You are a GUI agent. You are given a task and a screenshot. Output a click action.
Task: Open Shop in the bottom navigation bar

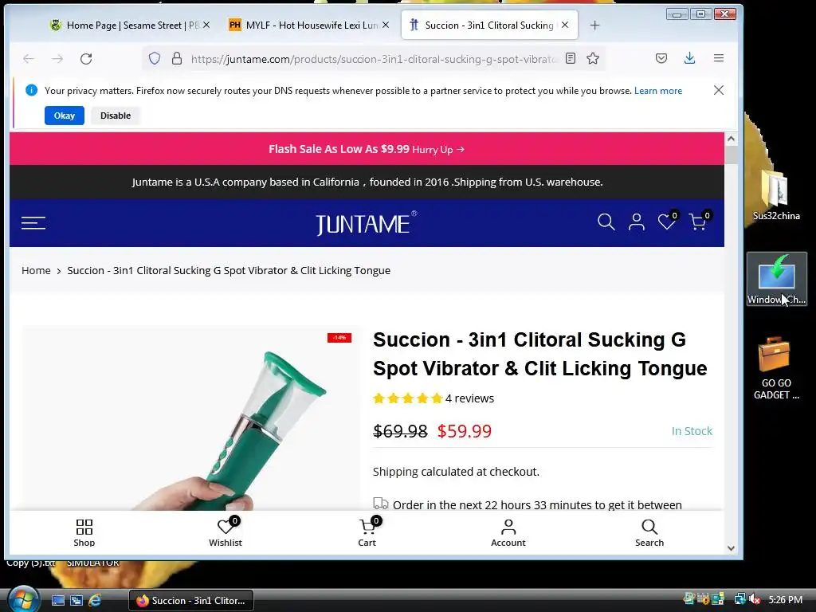[84, 533]
